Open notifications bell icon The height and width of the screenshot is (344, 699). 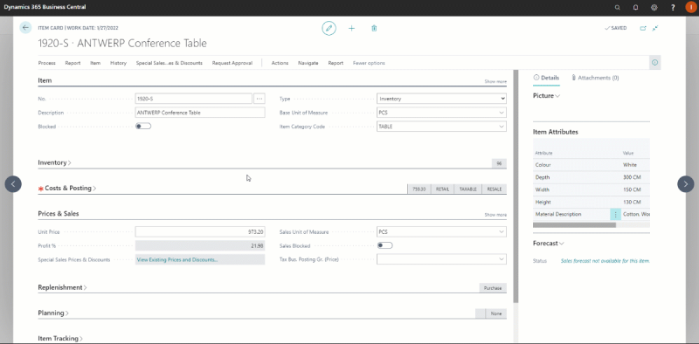636,8
